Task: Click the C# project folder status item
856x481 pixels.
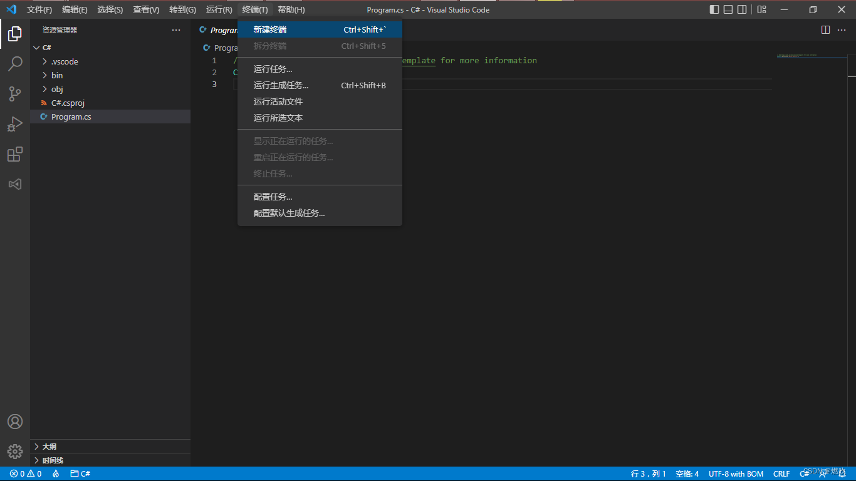Action: pyautogui.click(x=80, y=474)
